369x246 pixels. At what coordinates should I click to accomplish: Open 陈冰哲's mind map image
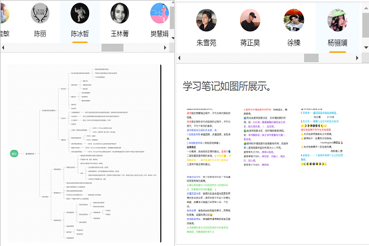pyautogui.click(x=84, y=153)
